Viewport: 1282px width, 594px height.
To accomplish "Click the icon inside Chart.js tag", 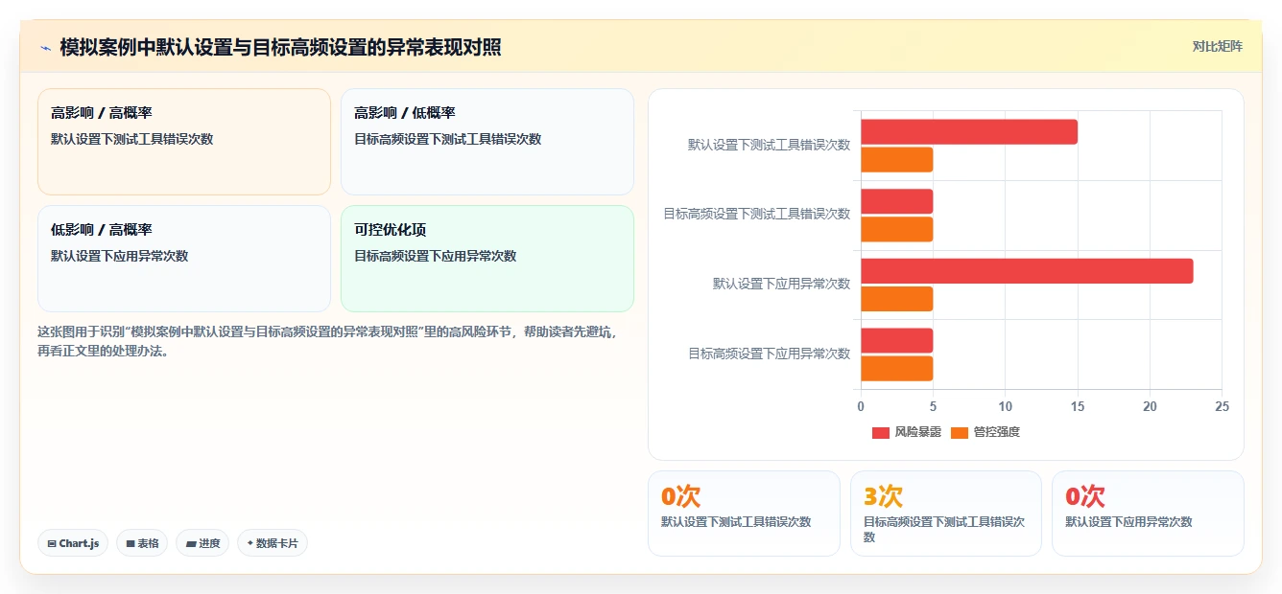I will coord(52,543).
